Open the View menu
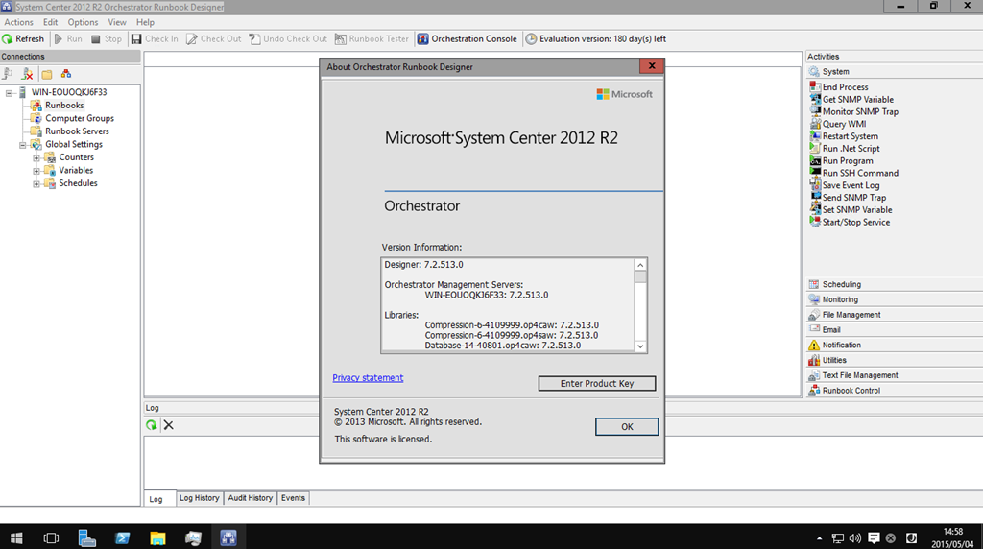This screenshot has width=983, height=549. 116,22
